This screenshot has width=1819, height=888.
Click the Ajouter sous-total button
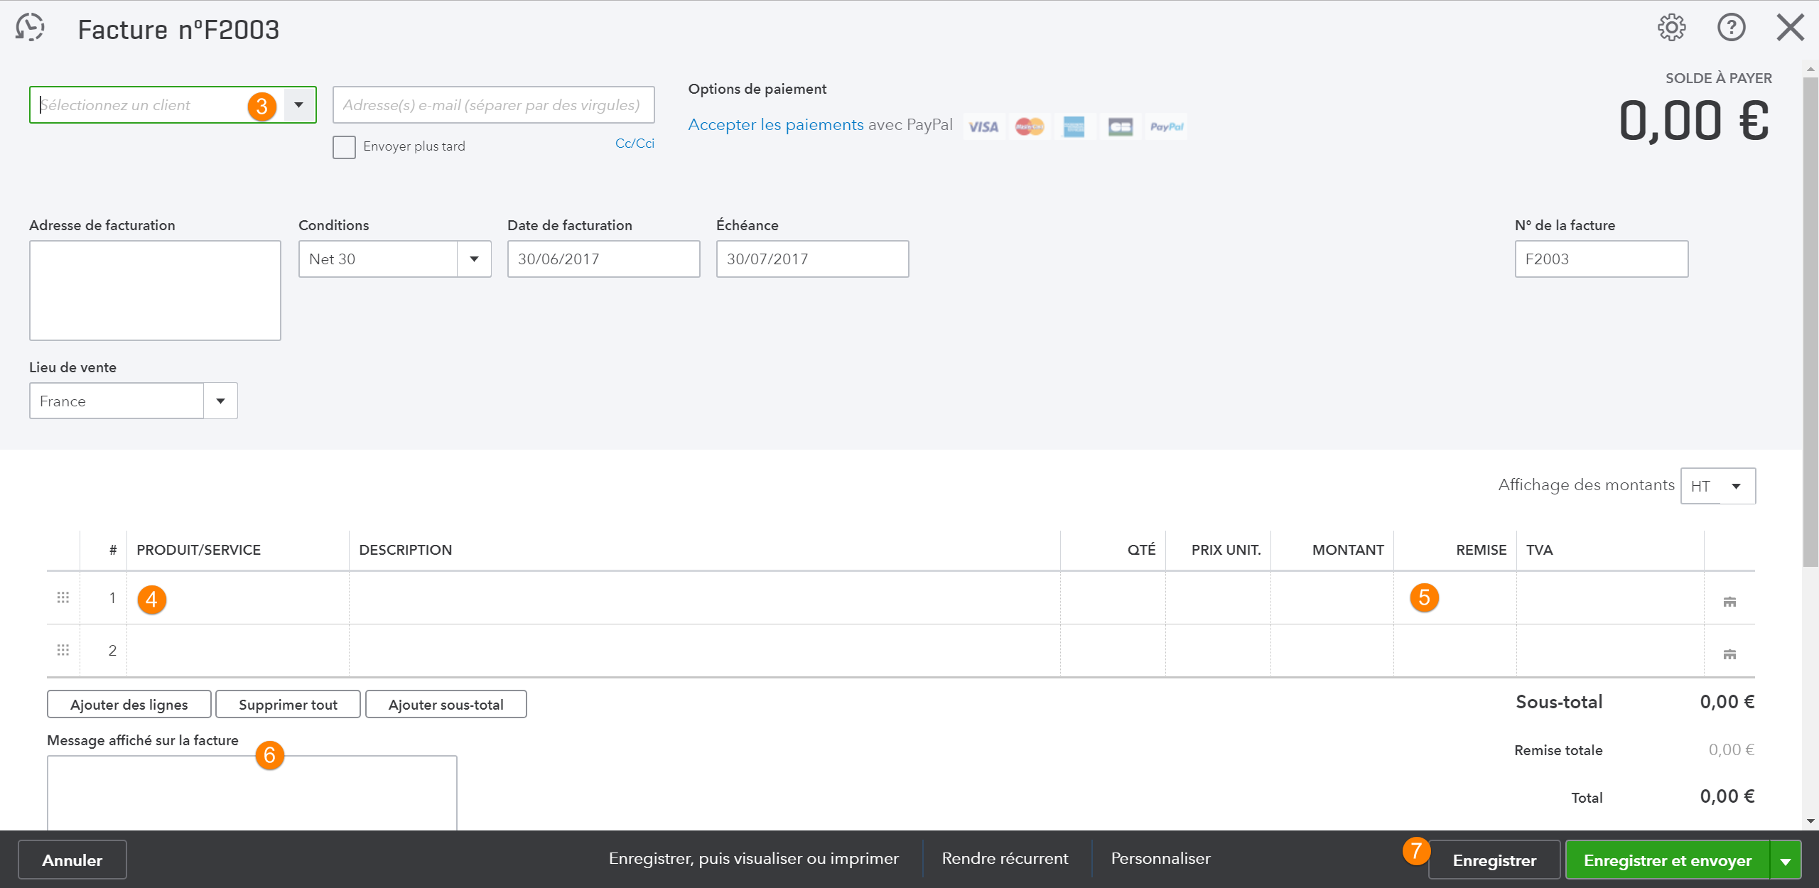[x=446, y=705]
